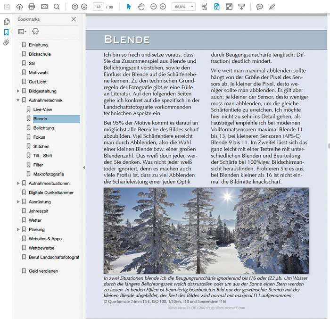The image size is (330, 319).
Task: Collapse the side panel with divider arrow
Action: point(84,168)
